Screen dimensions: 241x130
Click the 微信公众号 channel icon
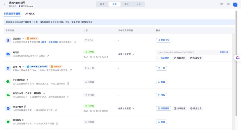tap(8, 95)
